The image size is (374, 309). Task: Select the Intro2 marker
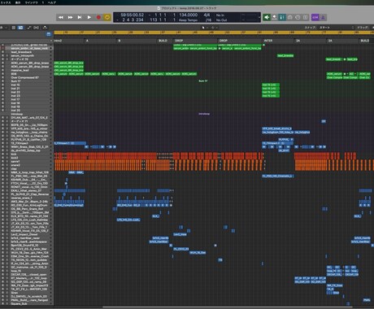pos(69,41)
